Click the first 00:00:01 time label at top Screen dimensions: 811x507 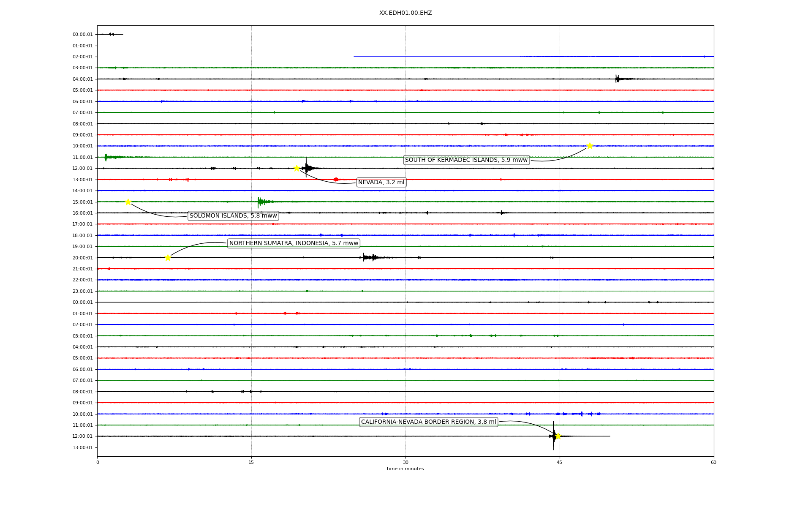click(82, 35)
